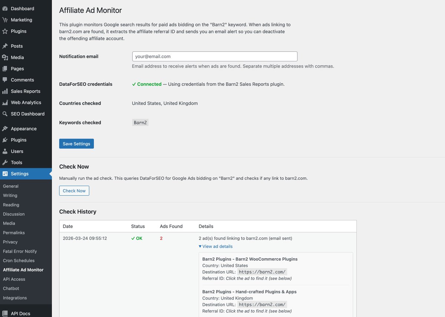The height and width of the screenshot is (317, 445).
Task: Open the Dashboard gauge icon
Action: pyautogui.click(x=5, y=9)
